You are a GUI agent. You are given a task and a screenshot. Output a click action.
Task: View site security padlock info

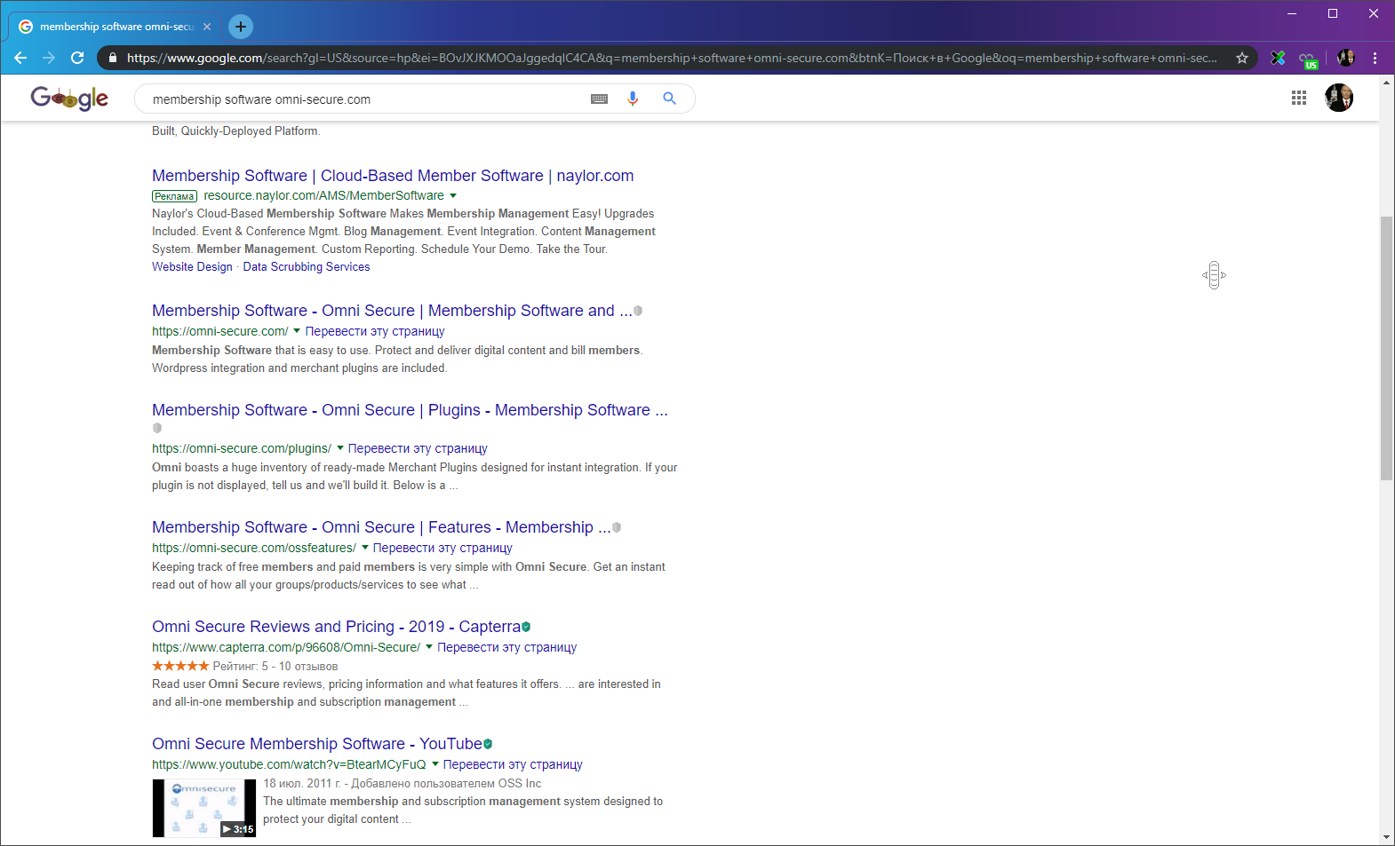click(x=113, y=58)
